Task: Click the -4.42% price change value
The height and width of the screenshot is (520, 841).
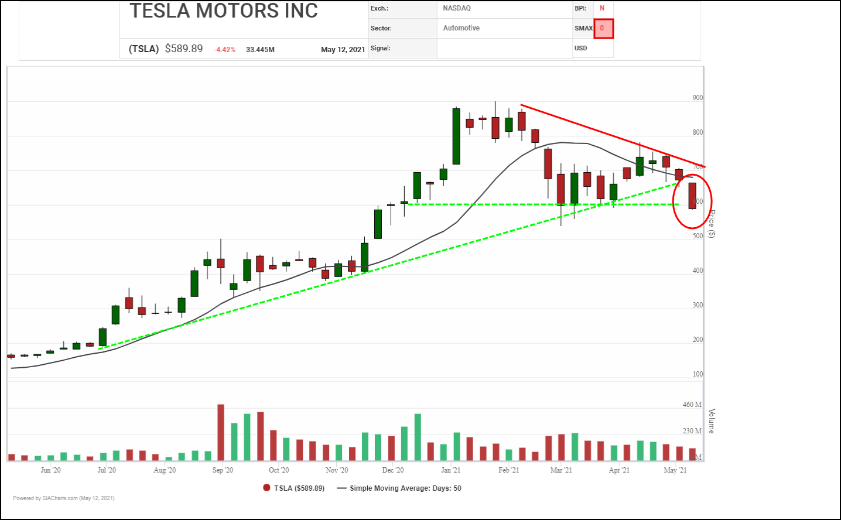Action: [x=224, y=50]
